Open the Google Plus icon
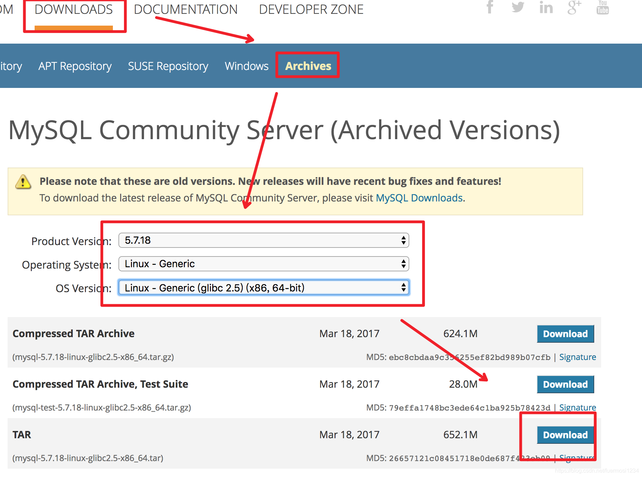Viewport: 642px width, 477px height. click(574, 7)
